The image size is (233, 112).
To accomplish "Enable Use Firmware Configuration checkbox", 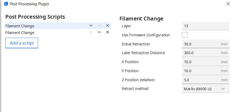I will [185, 35].
